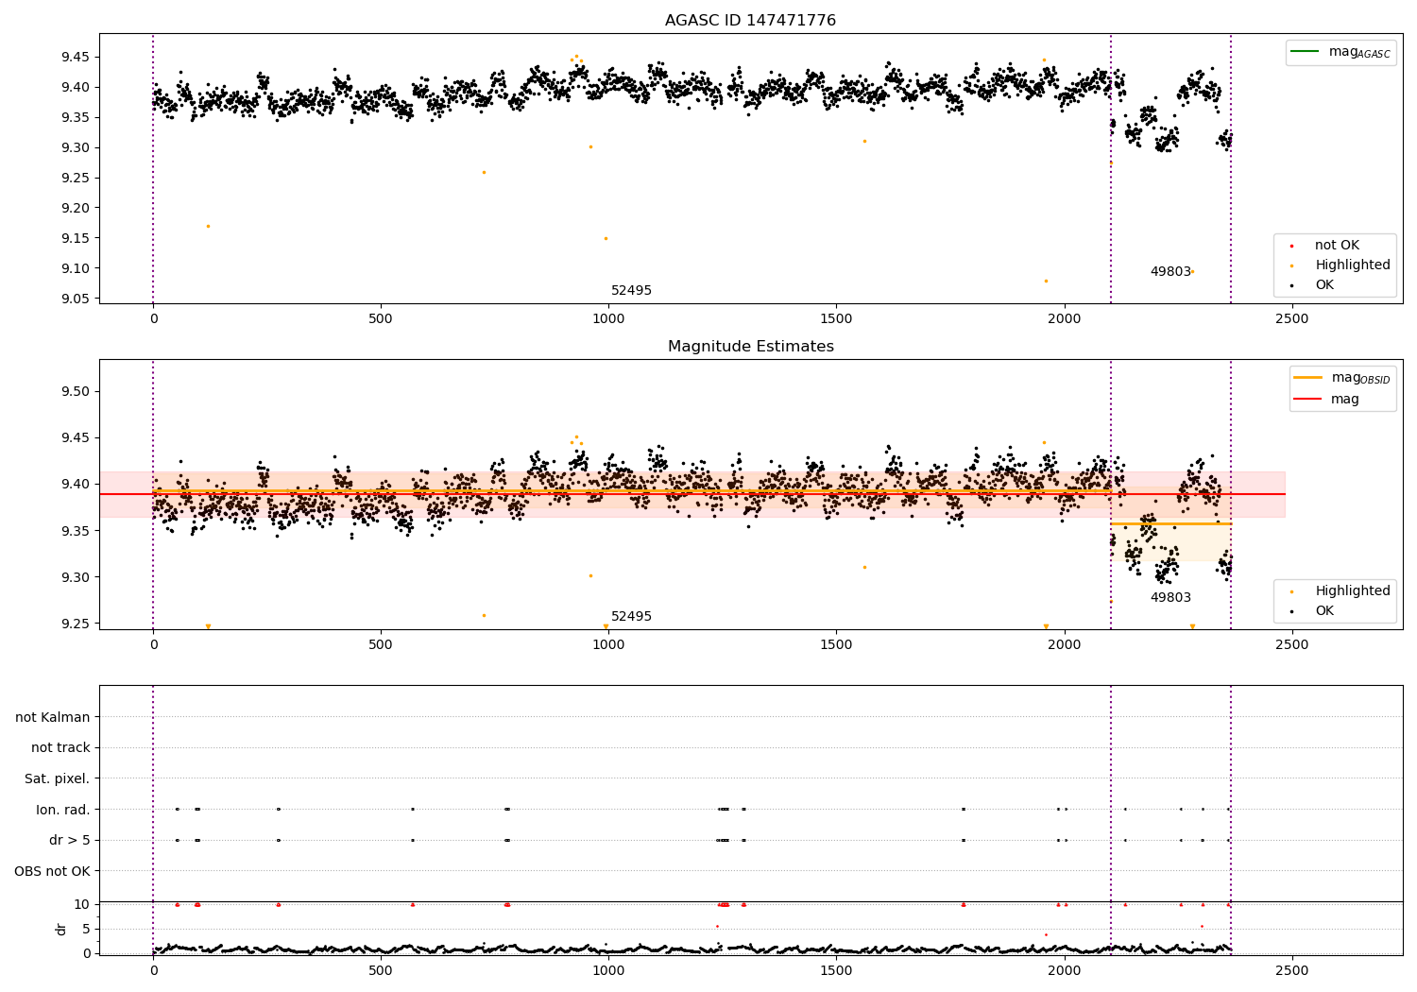Screen dimensions: 1417x992
Task: Click the '2000' x tick under bottom plot
Action: pos(1065,971)
